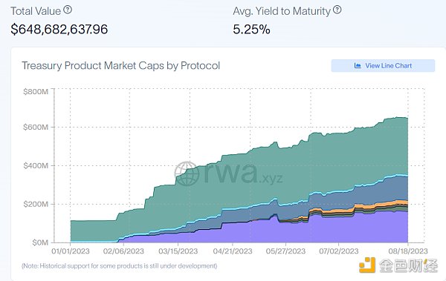Select the teal green top chart area
Image resolution: width=446 pixels, height=281 pixels.
tap(285, 171)
